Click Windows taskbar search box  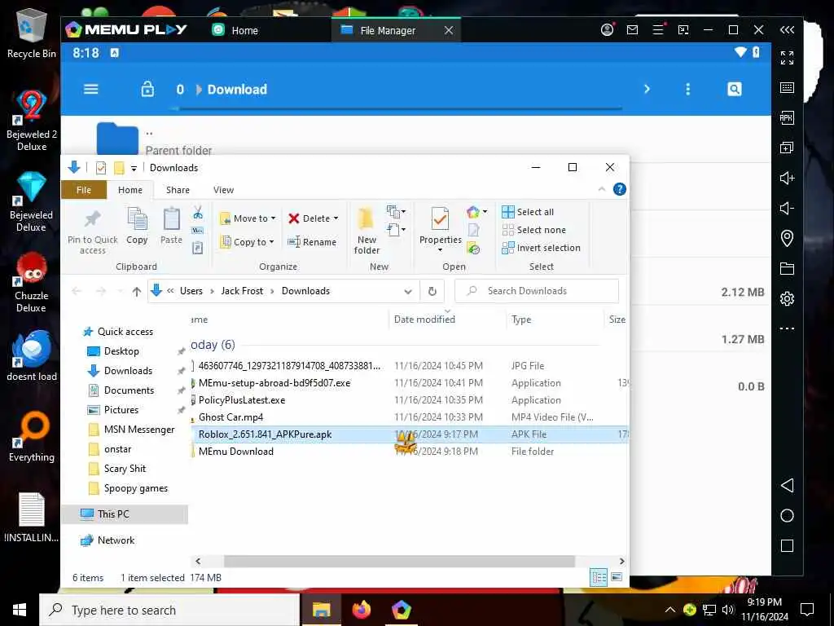tap(169, 610)
